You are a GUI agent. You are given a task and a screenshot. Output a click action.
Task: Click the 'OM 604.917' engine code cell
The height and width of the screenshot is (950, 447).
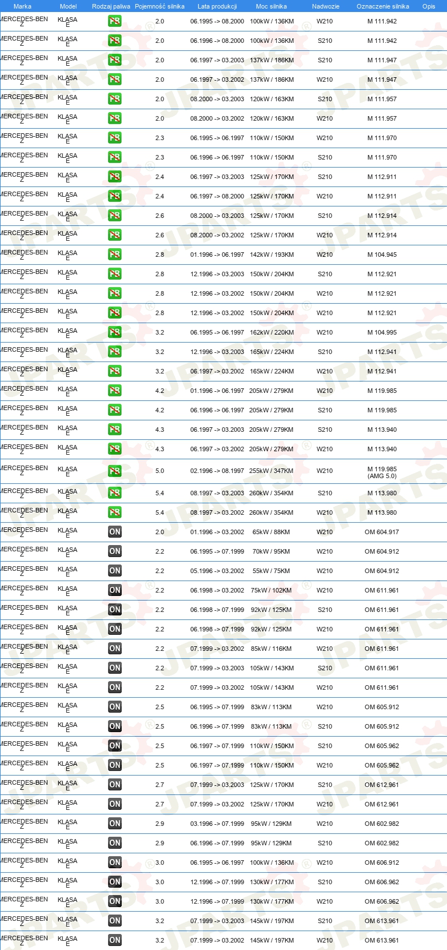click(x=382, y=532)
